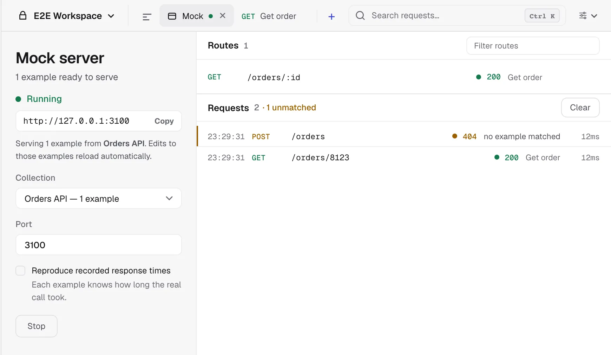Click the 1 unmatched label
This screenshot has width=611, height=355.
(x=291, y=108)
